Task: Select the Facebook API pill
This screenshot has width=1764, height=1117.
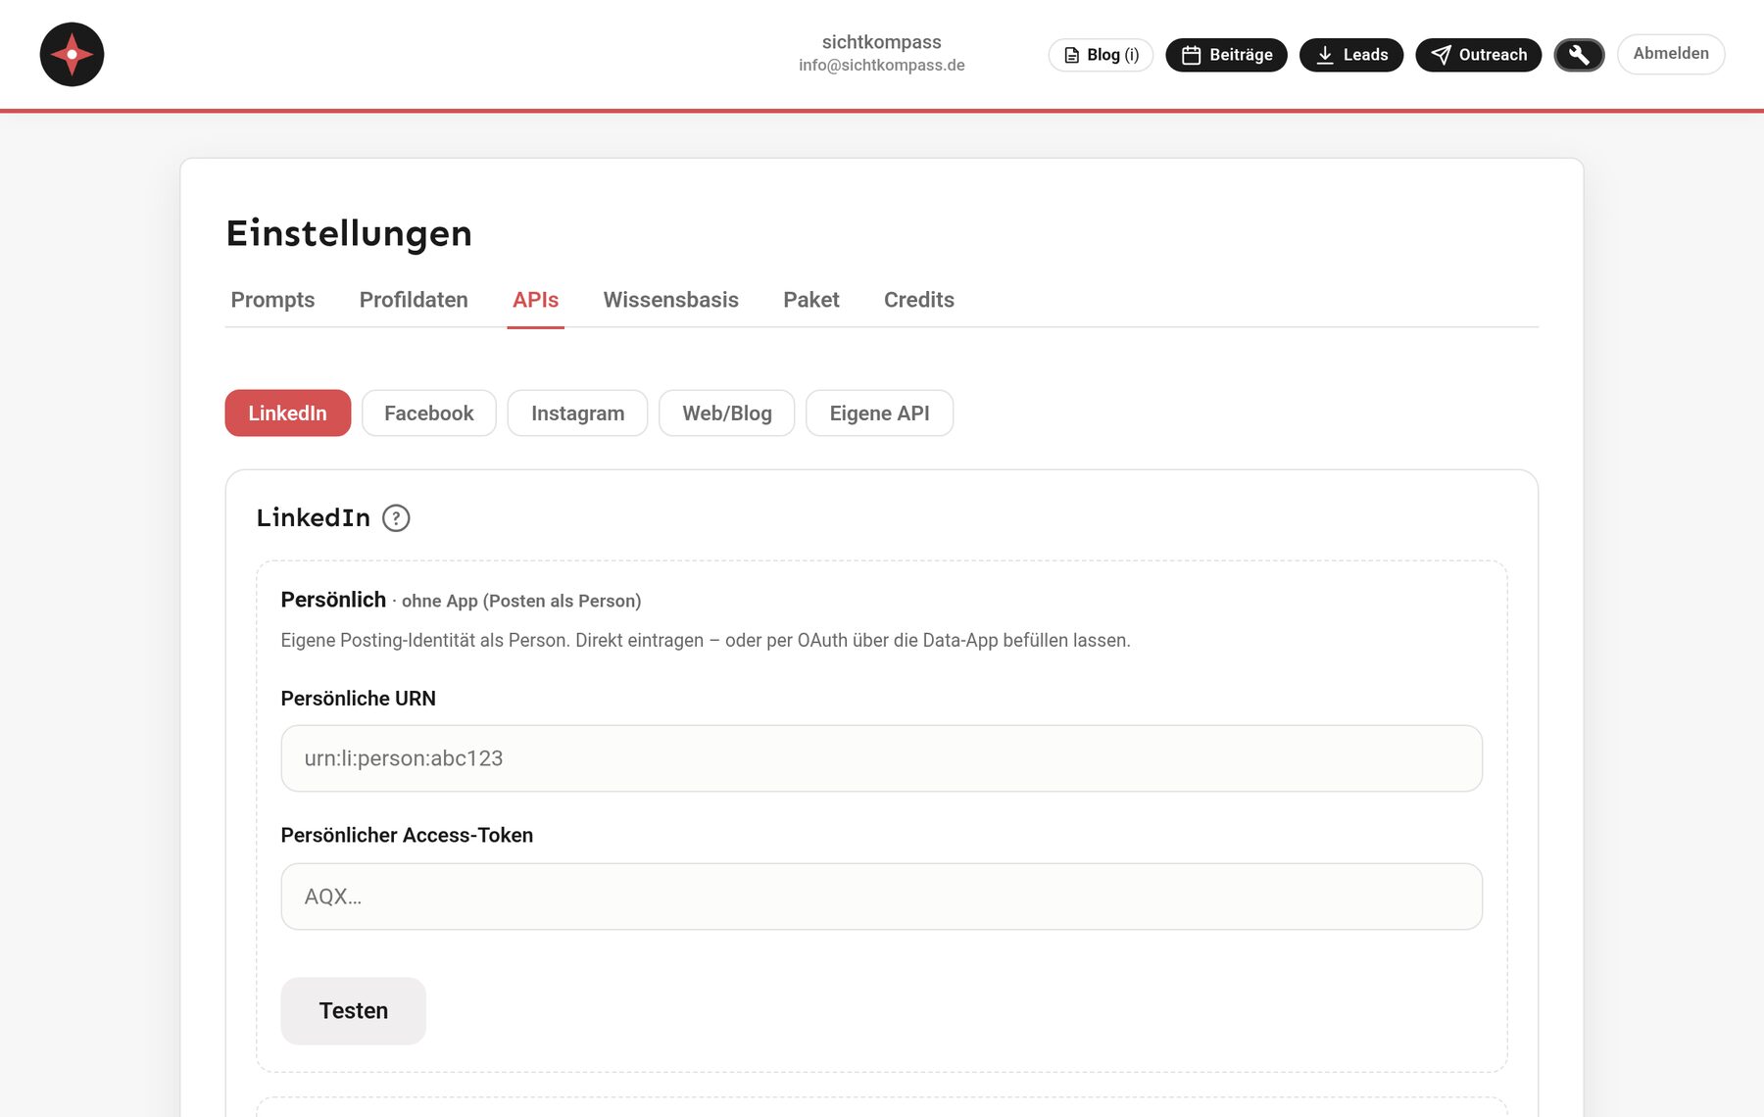Action: point(429,413)
